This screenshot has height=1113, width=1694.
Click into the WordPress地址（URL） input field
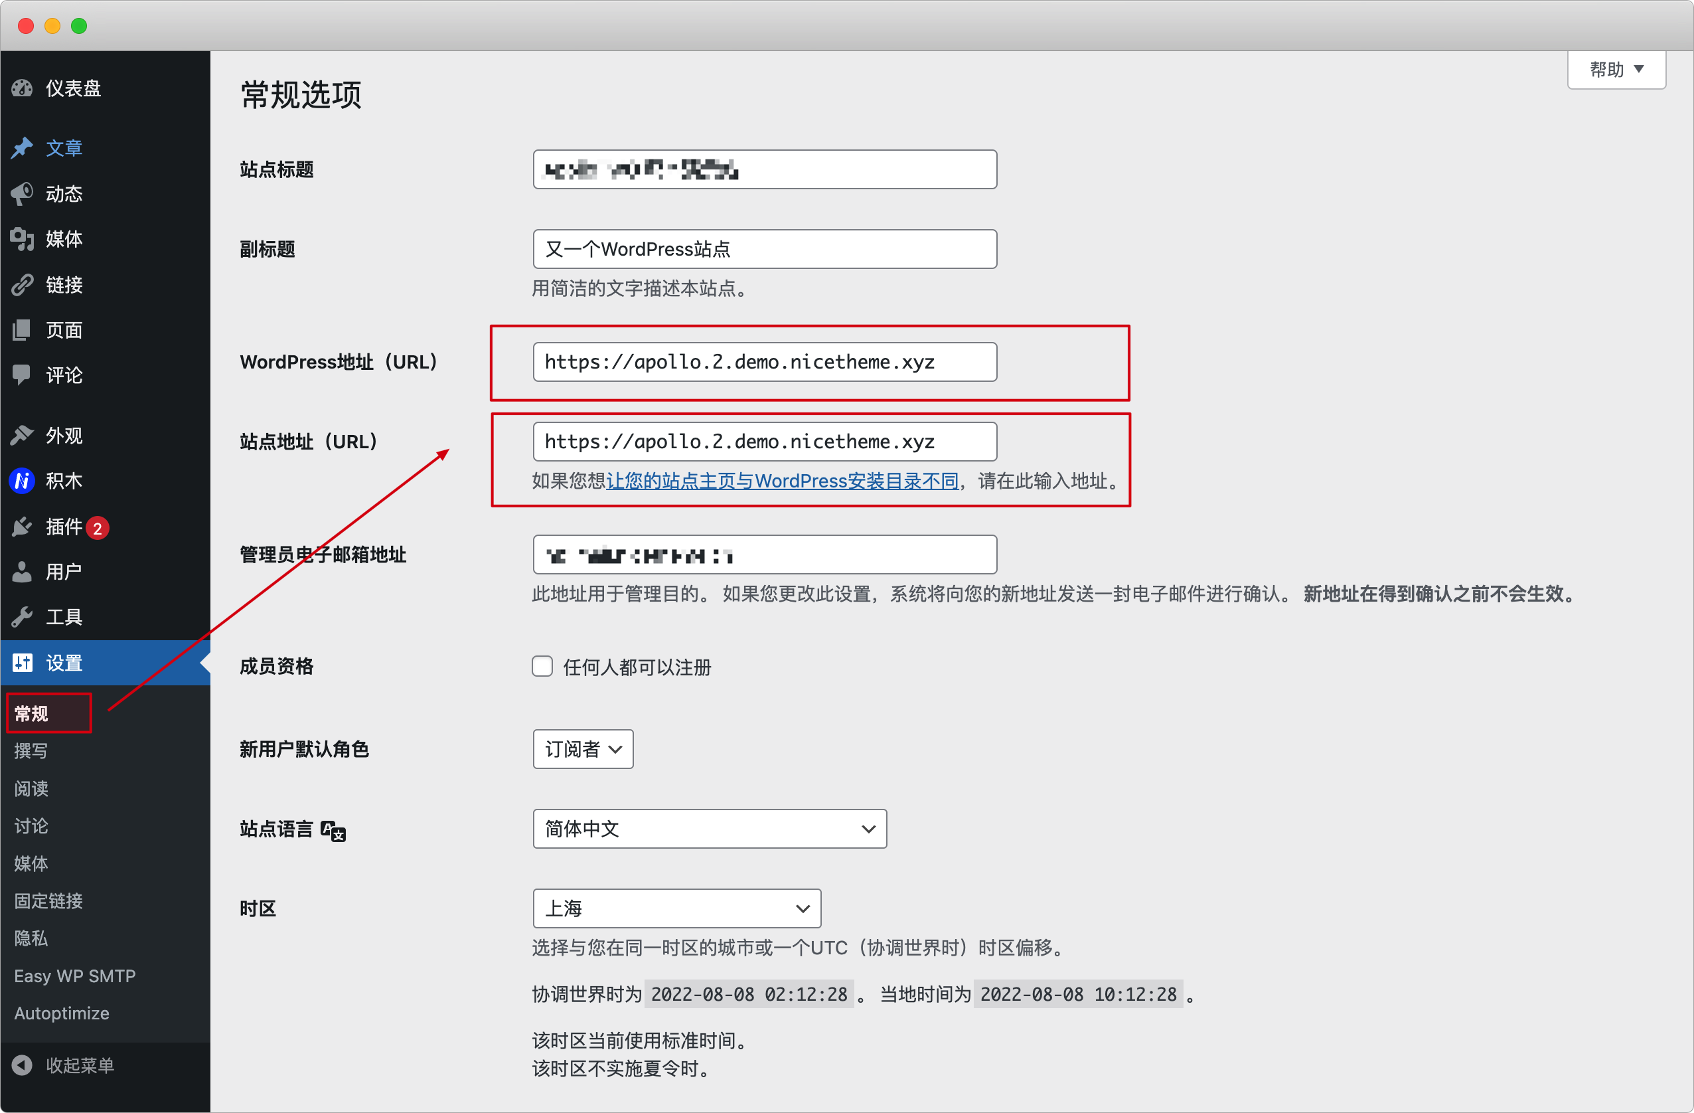765,363
